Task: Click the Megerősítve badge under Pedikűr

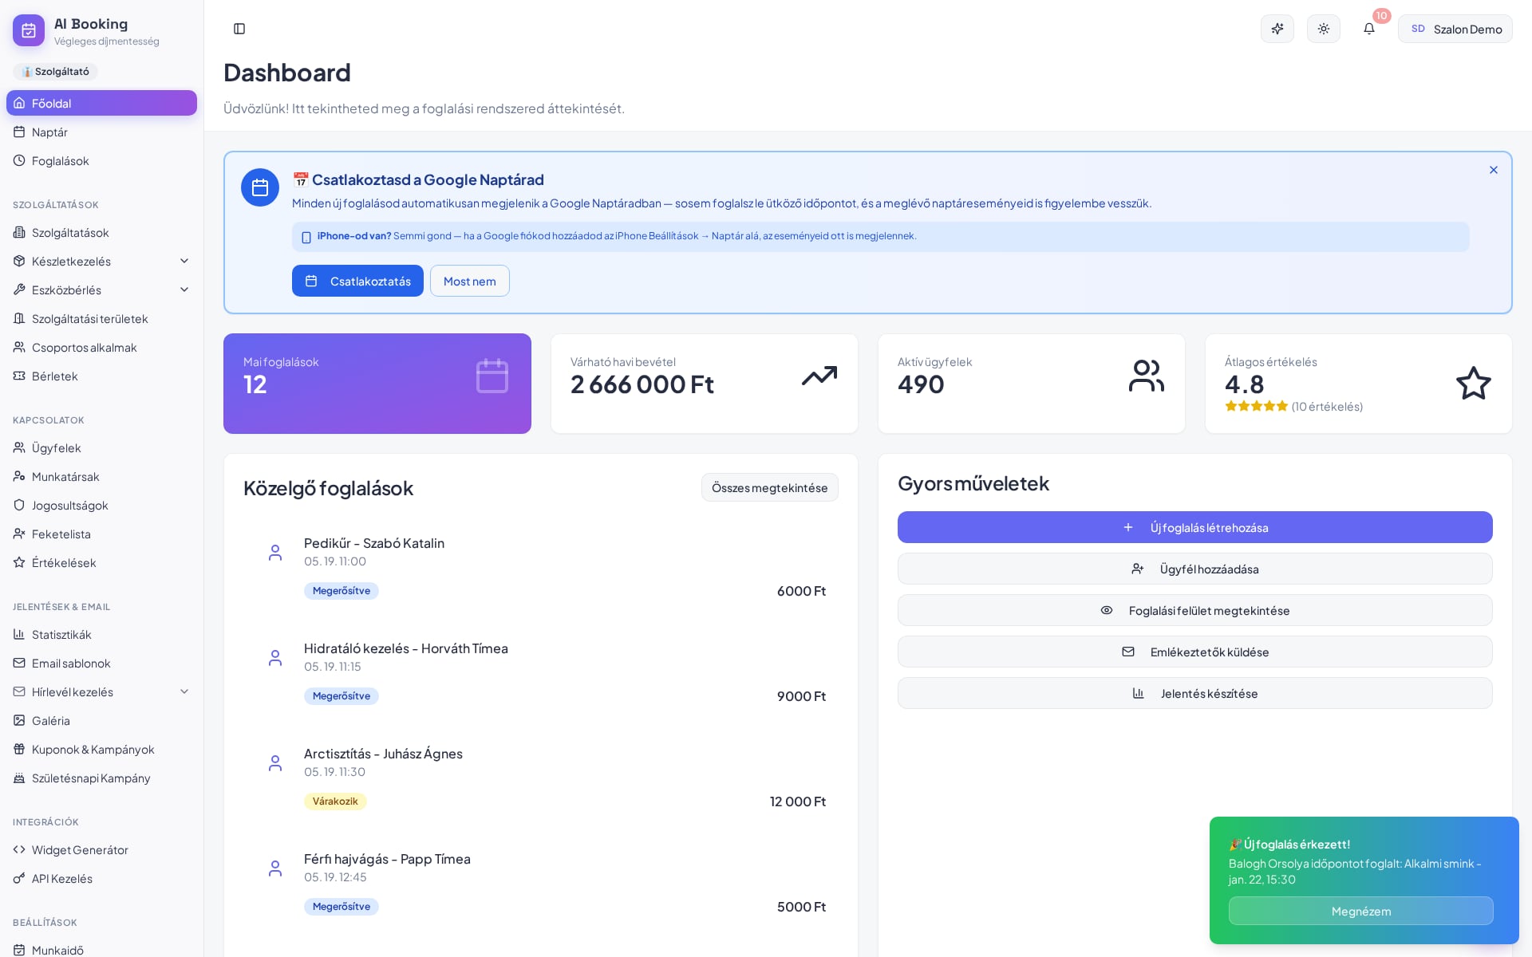Action: [342, 591]
